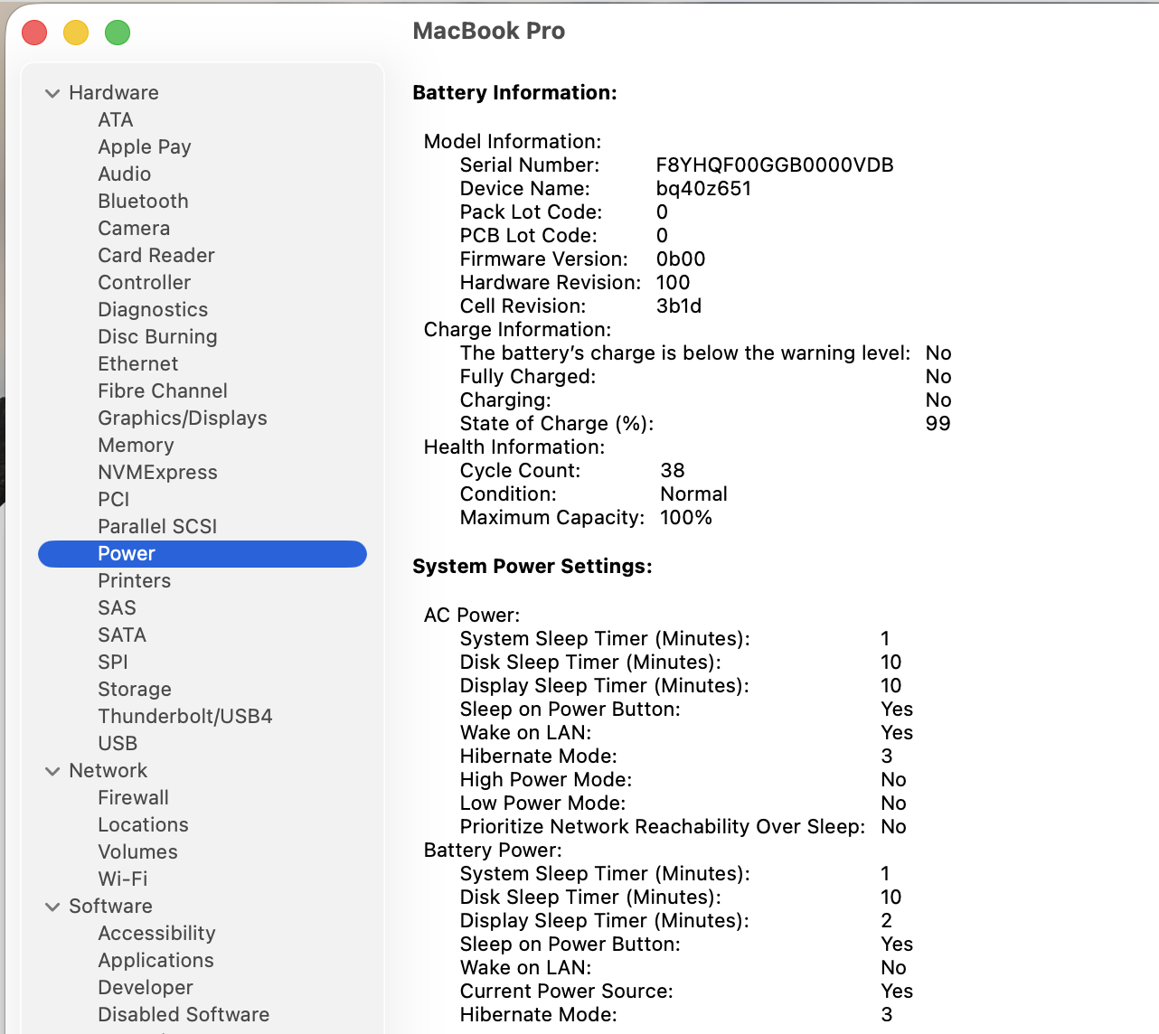1159x1034 pixels.
Task: Collapse the Software section chevron
Action: point(52,907)
